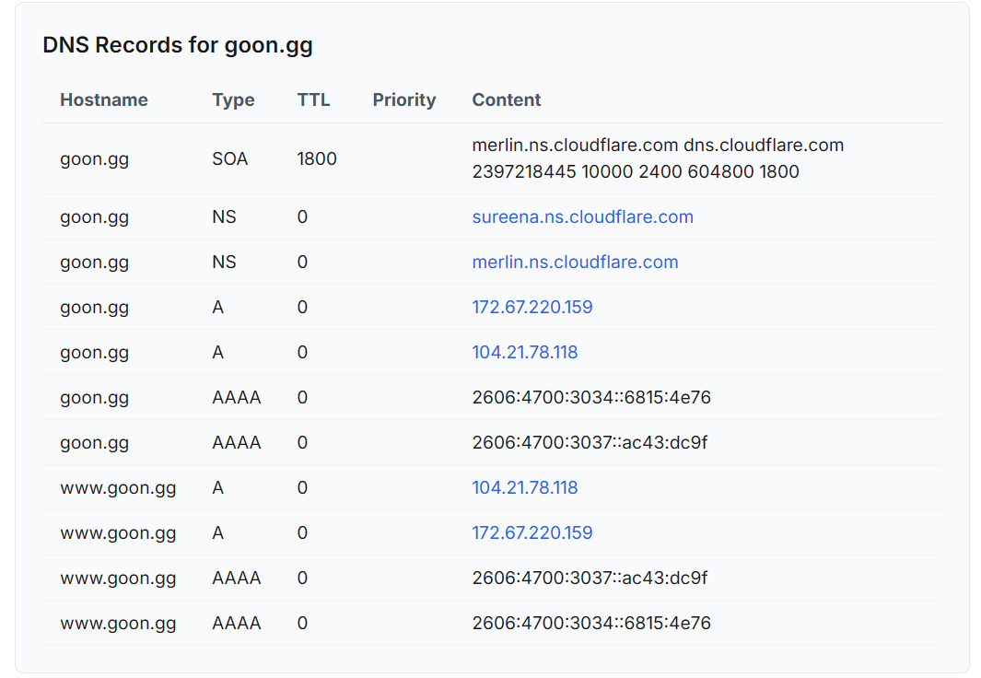Click the hostname in the bottom table row
Viewport: 981px width, 678px height.
click(x=118, y=624)
